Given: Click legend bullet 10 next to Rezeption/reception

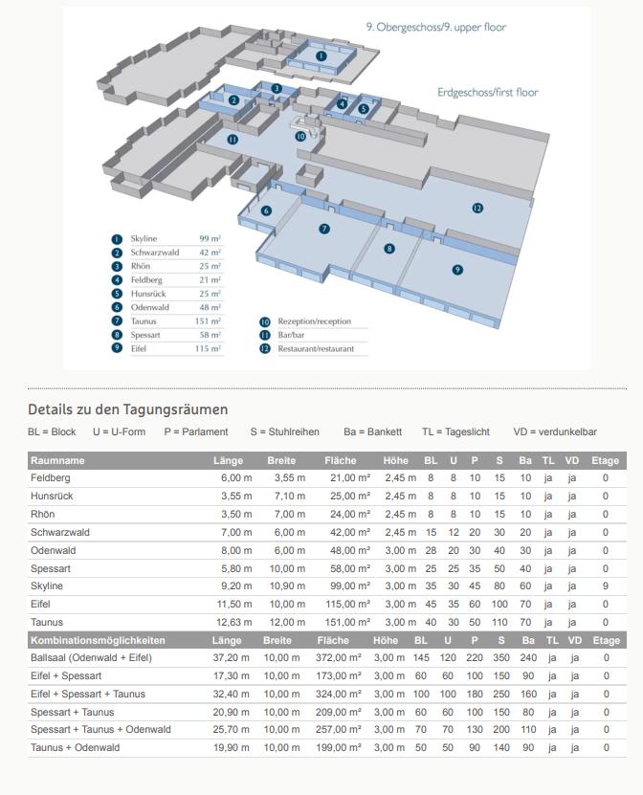Looking at the screenshot, I should [265, 321].
